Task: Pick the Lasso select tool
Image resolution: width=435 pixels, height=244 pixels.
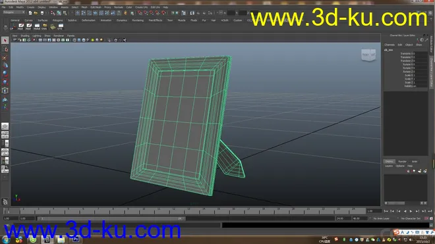Action: [5, 49]
